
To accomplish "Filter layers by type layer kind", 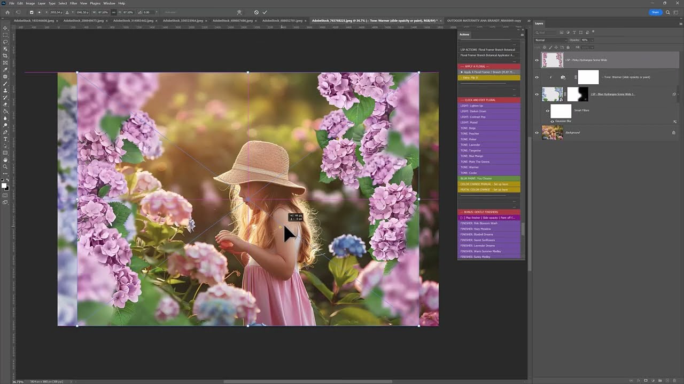I will pyautogui.click(x=574, y=32).
